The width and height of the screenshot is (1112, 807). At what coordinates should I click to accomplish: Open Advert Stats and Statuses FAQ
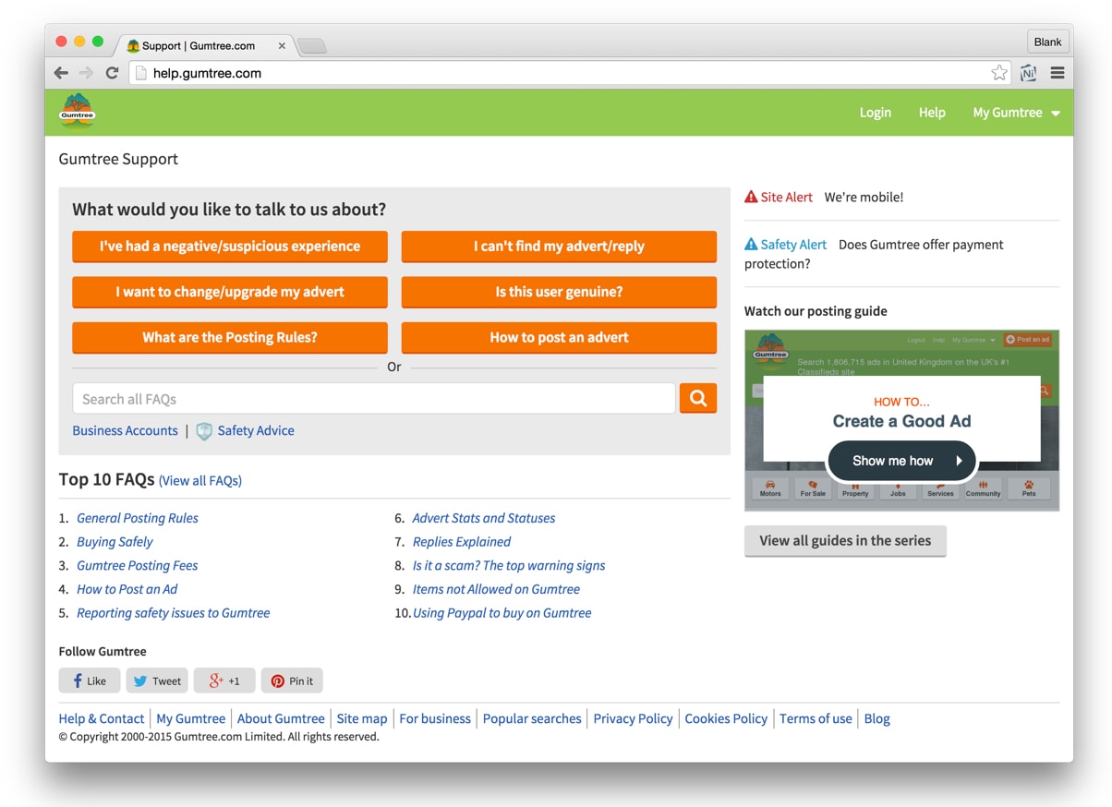click(x=484, y=518)
